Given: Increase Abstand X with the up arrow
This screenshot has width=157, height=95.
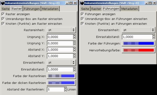Looking at the screenshot, I should pos(74,48).
